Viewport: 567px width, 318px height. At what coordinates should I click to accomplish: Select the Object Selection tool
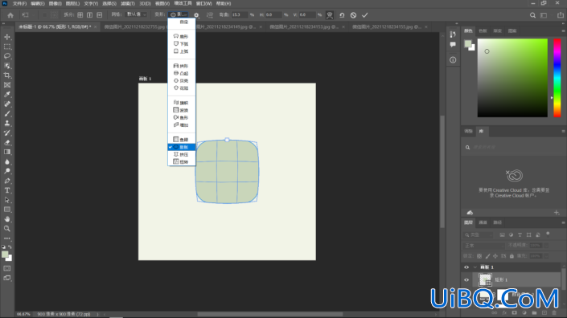pos(7,66)
